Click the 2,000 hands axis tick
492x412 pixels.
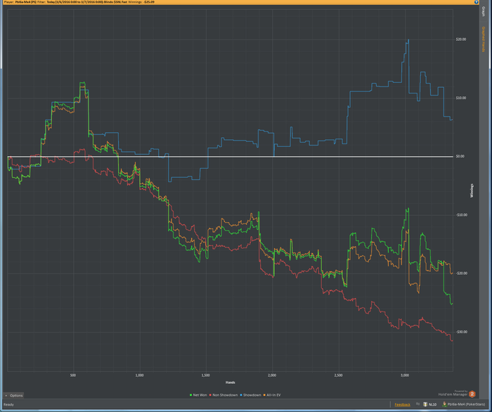[272, 375]
